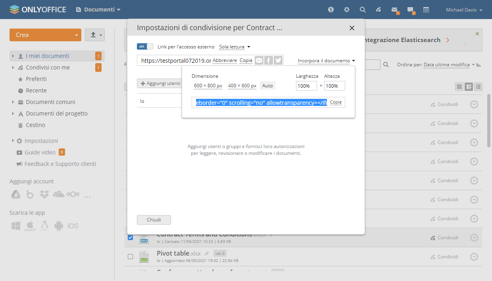Open Guide video link

[40, 152]
